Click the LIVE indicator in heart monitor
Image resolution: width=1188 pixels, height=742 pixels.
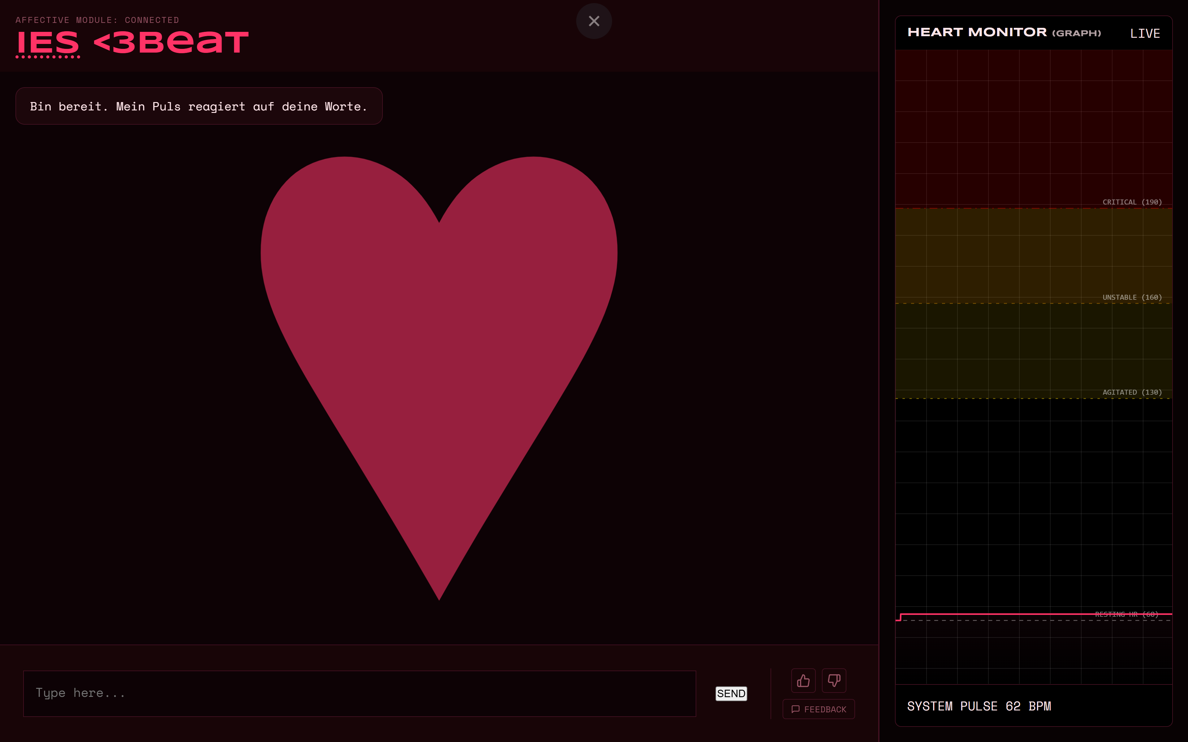(x=1145, y=33)
